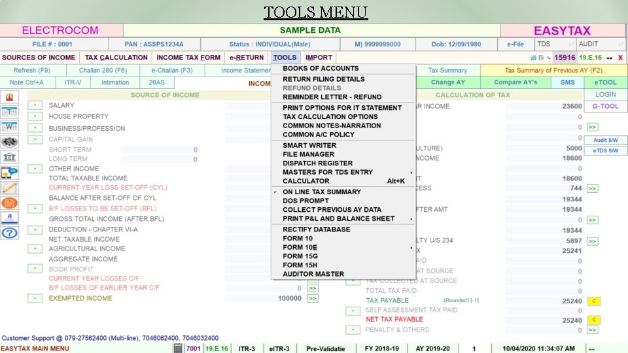Click the SMS button
This screenshot has width=628, height=353.
point(568,82)
